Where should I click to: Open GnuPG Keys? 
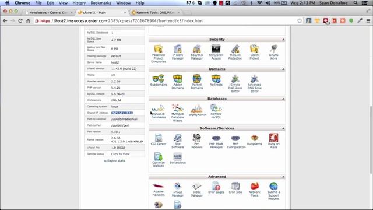click(x=273, y=52)
